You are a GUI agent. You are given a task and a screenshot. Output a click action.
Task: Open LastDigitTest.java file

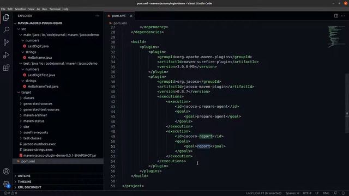coord(41,75)
